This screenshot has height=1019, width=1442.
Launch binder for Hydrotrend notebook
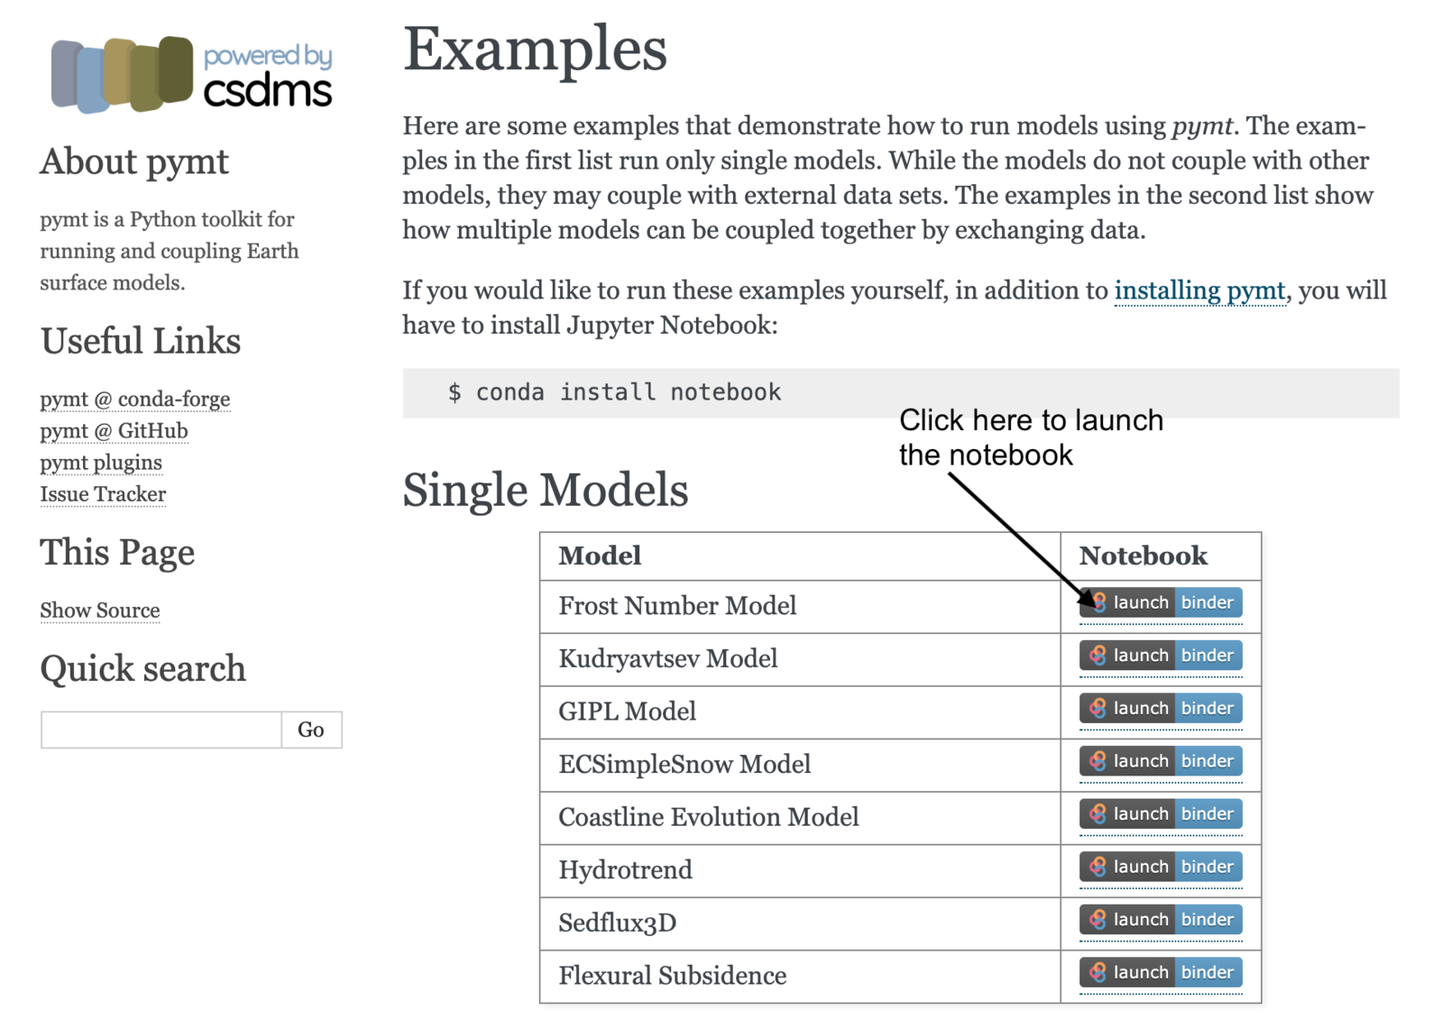click(1161, 867)
